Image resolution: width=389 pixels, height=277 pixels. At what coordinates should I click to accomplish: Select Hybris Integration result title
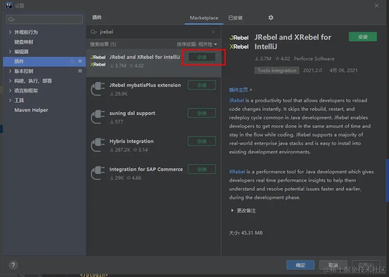tap(131, 141)
